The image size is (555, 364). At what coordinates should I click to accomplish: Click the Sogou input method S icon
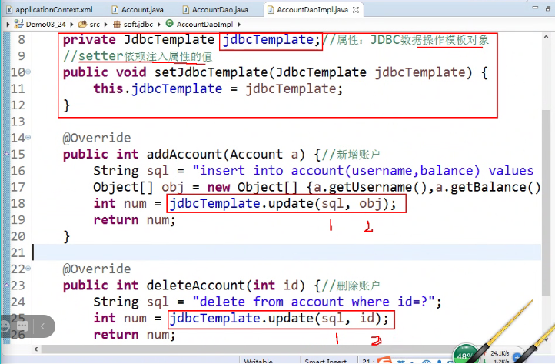click(x=384, y=360)
